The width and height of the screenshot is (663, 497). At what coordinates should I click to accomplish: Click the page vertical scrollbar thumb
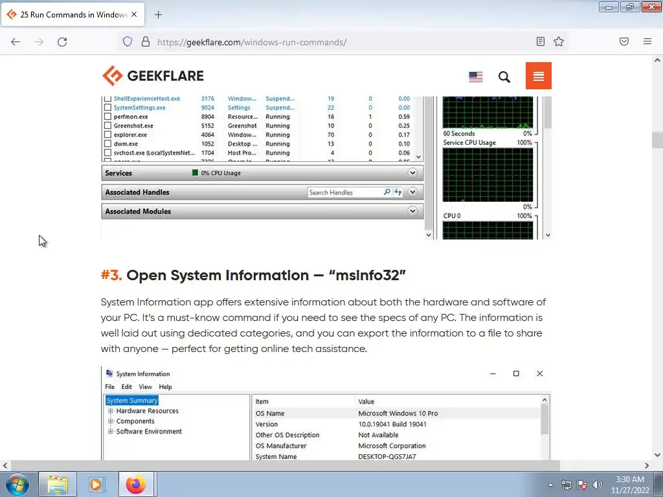(x=658, y=140)
